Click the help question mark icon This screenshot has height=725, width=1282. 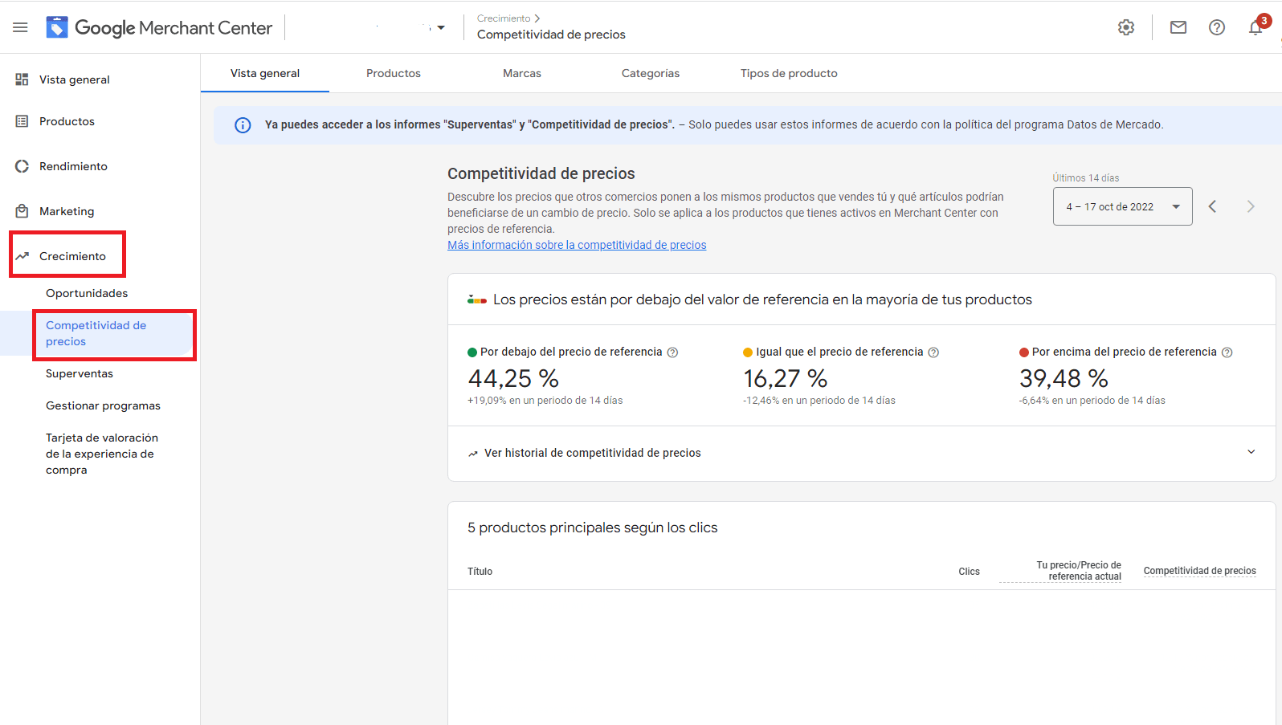1216,27
